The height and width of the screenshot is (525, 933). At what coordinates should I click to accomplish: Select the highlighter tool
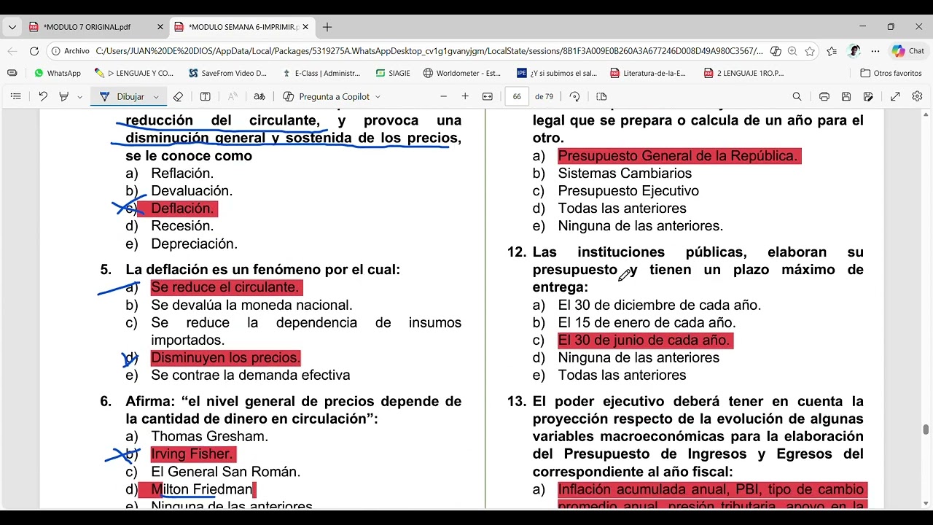coord(63,96)
